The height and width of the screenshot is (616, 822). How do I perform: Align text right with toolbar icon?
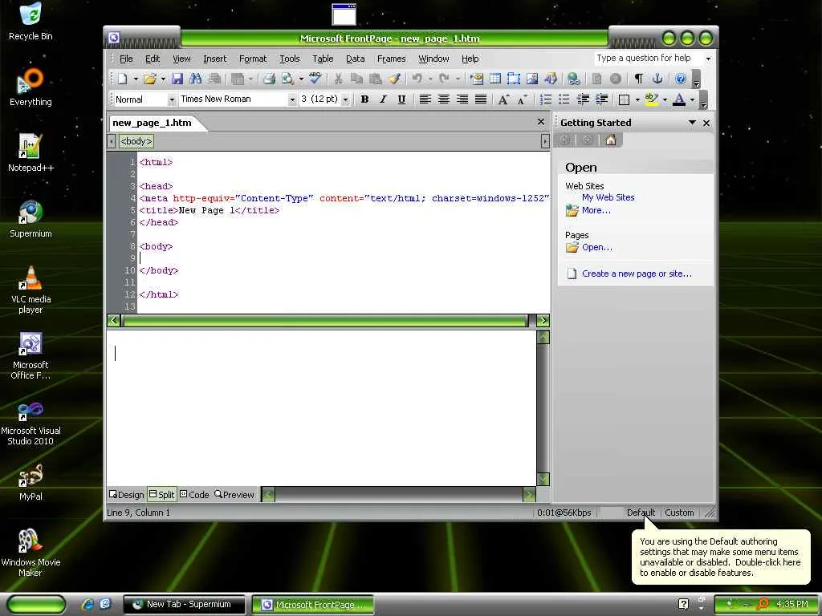pos(462,99)
